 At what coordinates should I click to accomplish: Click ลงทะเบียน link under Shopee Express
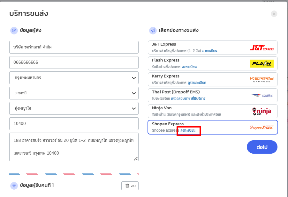188,130
